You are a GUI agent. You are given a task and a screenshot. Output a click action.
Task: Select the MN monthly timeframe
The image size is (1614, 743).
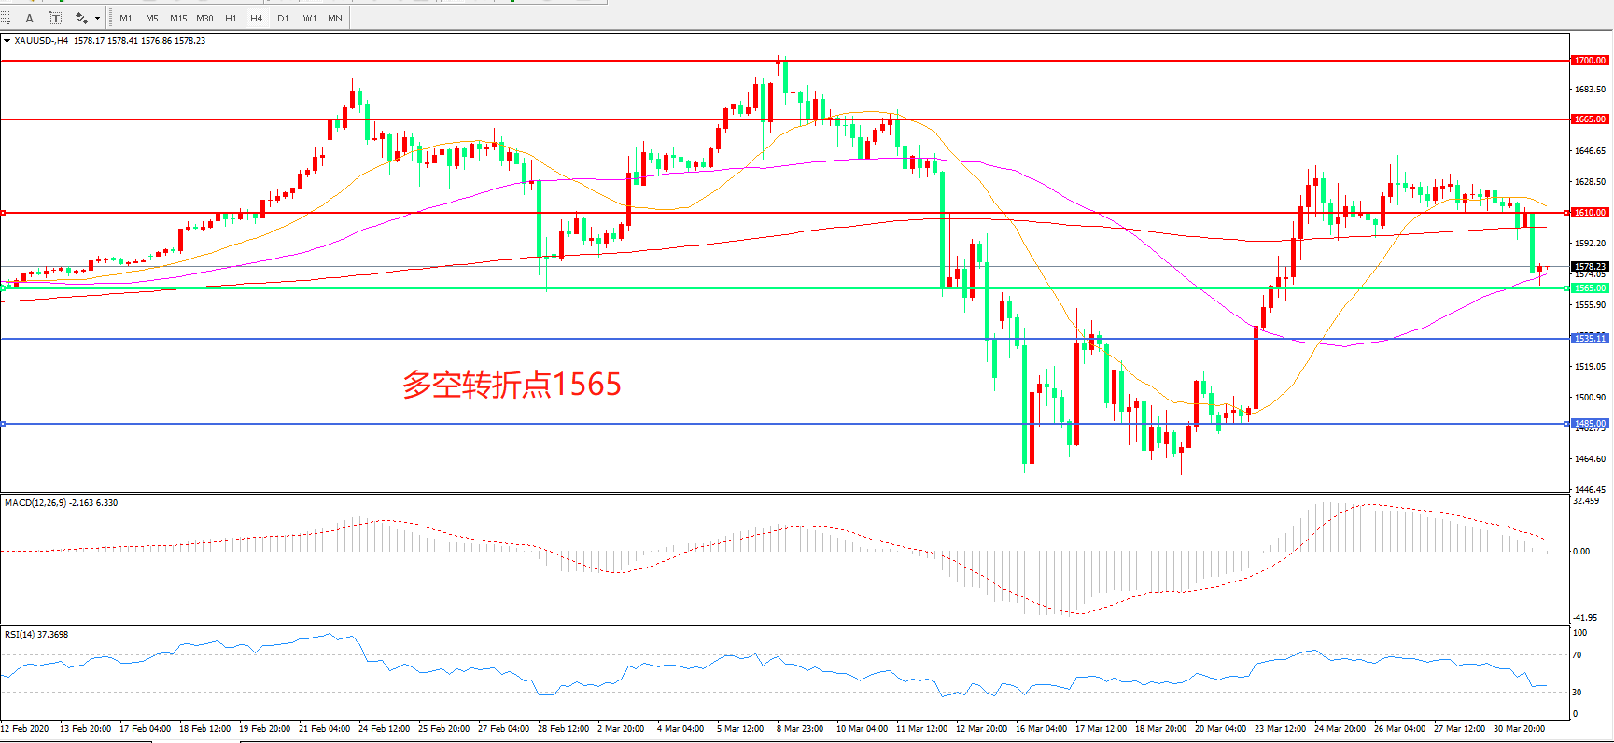pos(335,18)
